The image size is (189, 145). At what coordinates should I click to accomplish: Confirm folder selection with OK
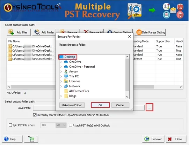pos(100,105)
